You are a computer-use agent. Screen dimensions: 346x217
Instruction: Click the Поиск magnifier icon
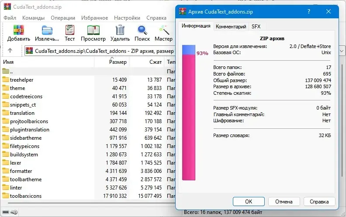(x=142, y=30)
